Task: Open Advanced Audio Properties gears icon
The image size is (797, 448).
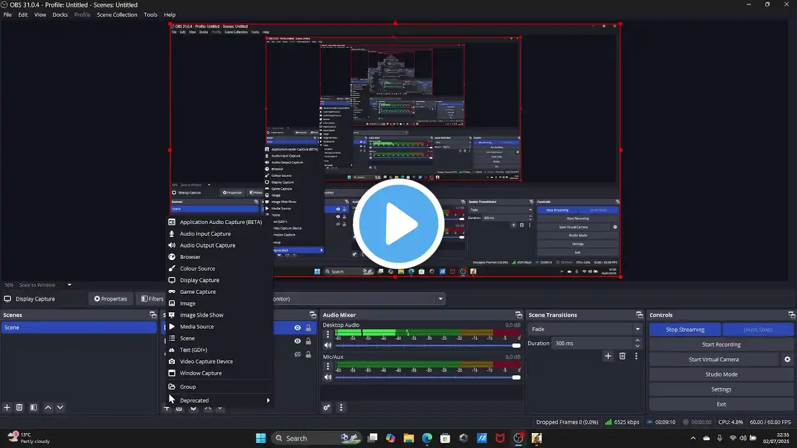Action: coord(326,408)
